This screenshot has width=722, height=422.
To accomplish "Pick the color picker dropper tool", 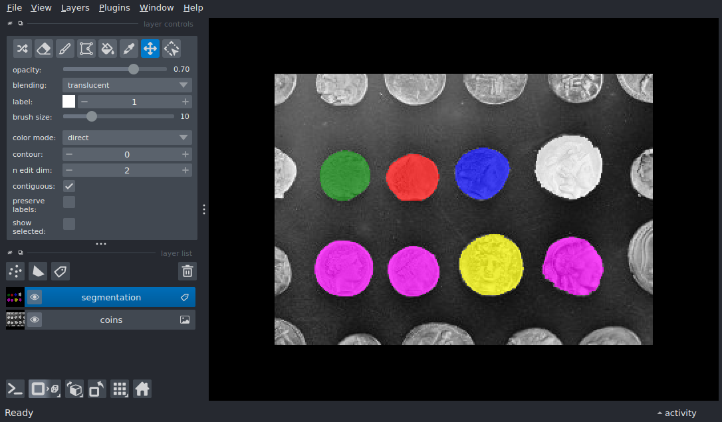I will [128, 49].
